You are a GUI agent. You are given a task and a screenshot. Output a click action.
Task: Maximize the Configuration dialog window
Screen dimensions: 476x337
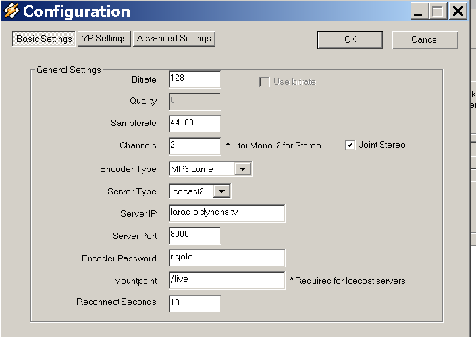(437, 11)
